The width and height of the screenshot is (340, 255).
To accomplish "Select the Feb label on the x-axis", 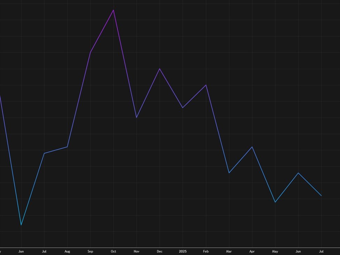I will coord(206,252).
